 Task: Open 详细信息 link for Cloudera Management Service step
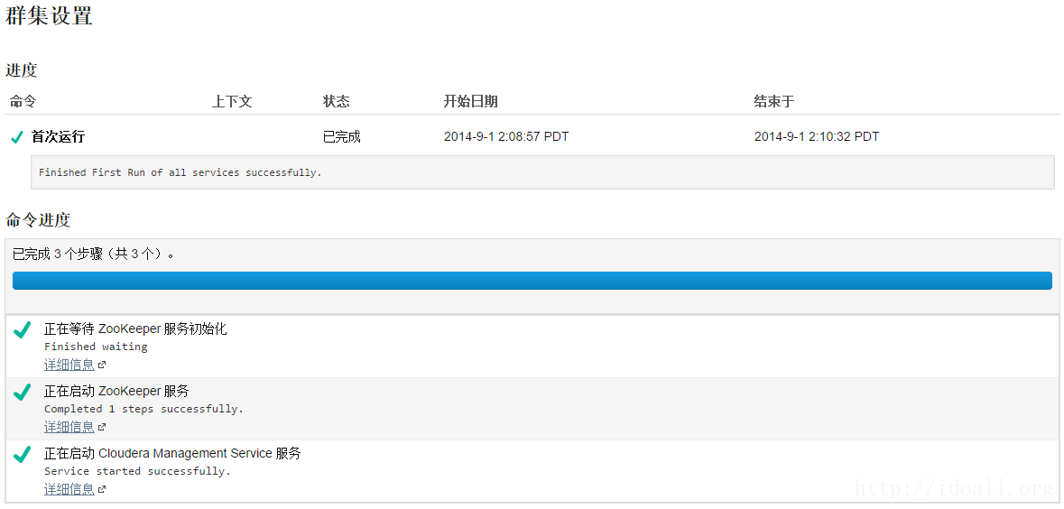click(x=69, y=489)
